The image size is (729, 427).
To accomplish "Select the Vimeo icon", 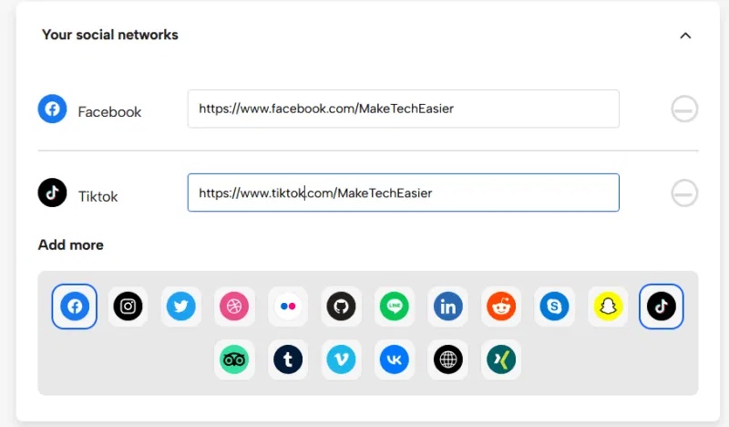I will (341, 359).
